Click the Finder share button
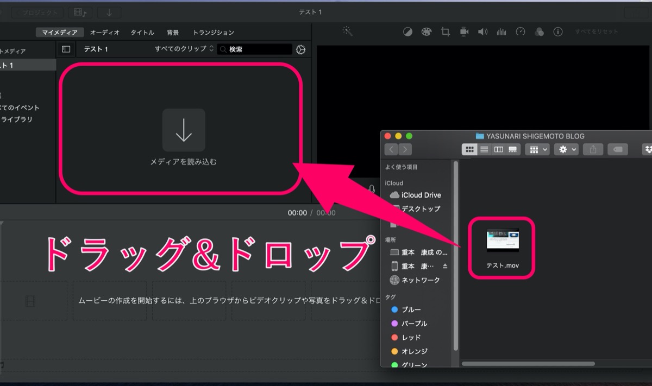Image resolution: width=652 pixels, height=386 pixels. click(x=593, y=149)
